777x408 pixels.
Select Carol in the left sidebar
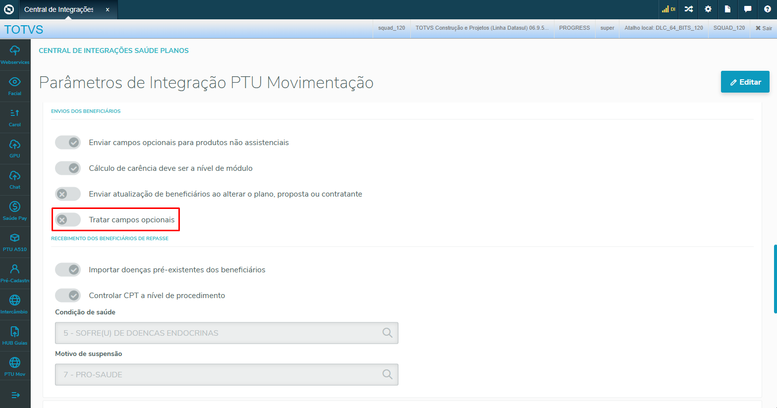(x=15, y=117)
